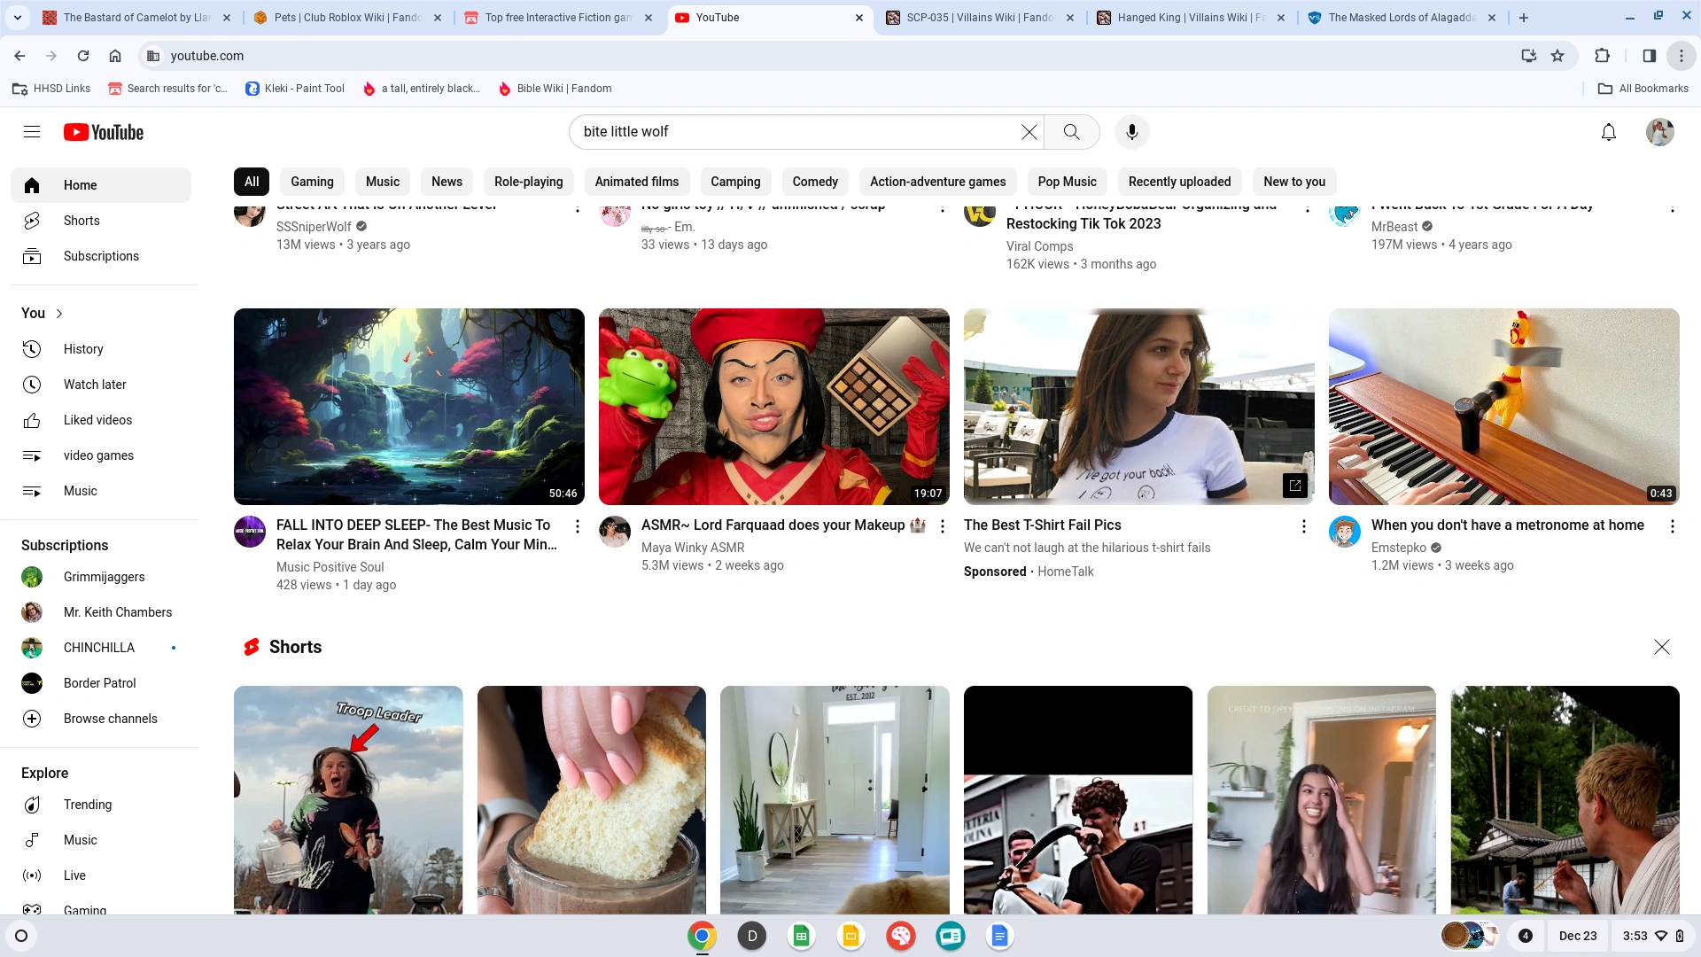Open options for the metronome video
This screenshot has height=957, width=1701.
[x=1672, y=526]
